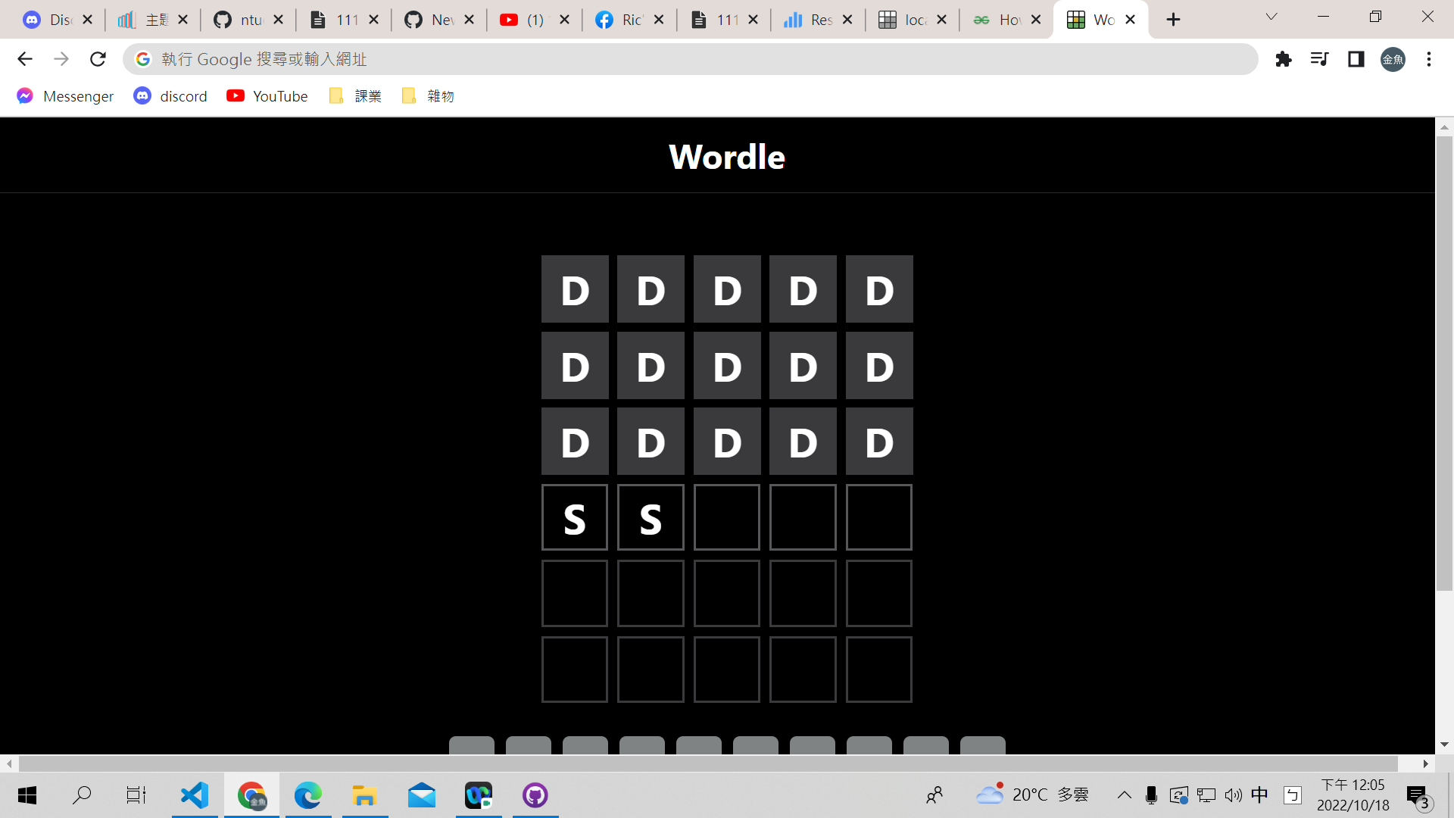This screenshot has width=1454, height=818.
Task: Click the last partially visible keyboard key
Action: tap(983, 745)
